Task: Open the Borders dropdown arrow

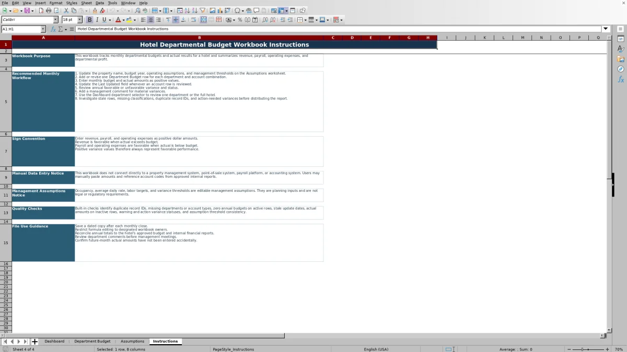Action: (305, 20)
